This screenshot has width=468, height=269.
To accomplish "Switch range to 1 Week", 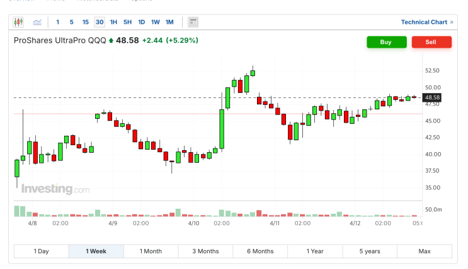I will pyautogui.click(x=96, y=251).
